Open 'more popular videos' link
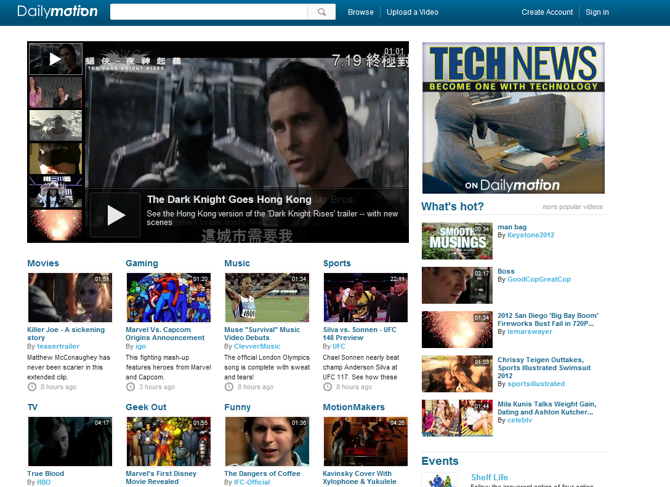Viewport: 670px width, 487px height. tap(572, 207)
